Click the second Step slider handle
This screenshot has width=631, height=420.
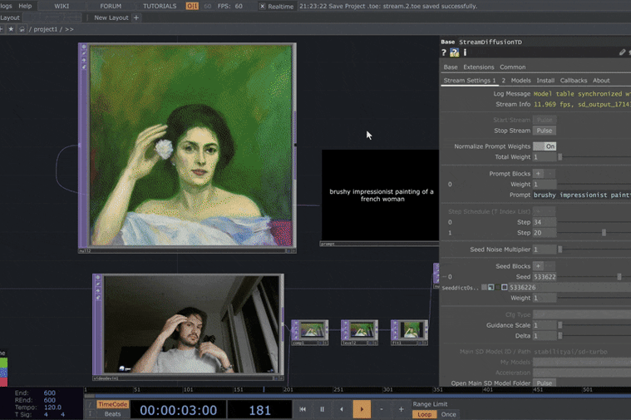pos(604,233)
